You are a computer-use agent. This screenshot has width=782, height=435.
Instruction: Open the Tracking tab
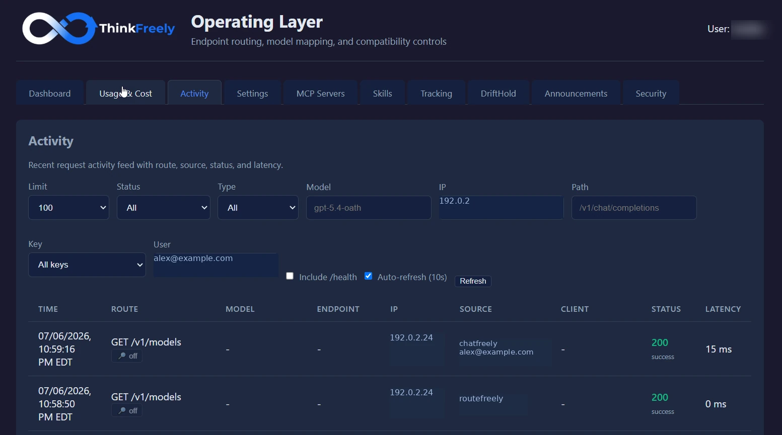pos(437,94)
